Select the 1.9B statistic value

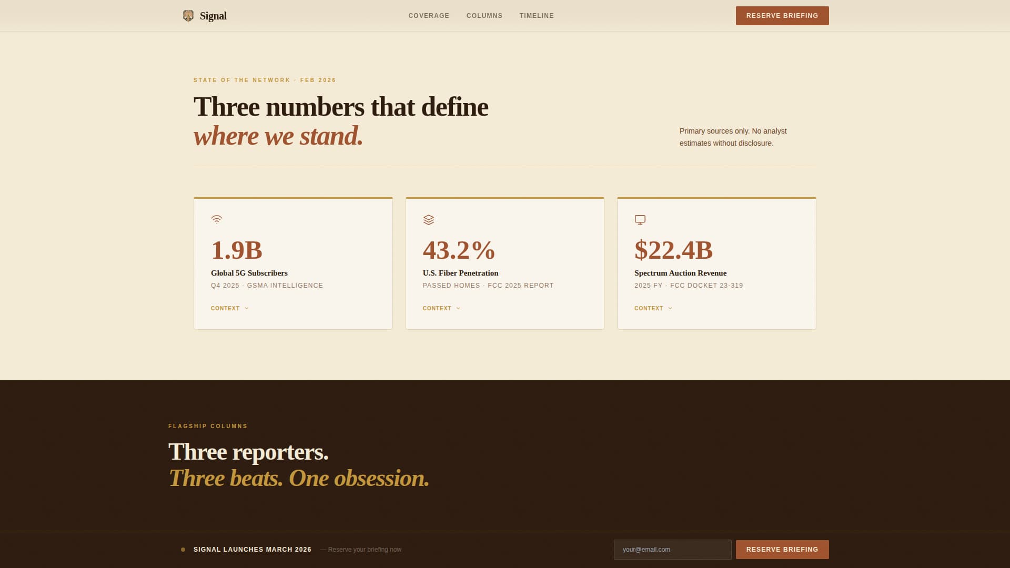(x=237, y=250)
